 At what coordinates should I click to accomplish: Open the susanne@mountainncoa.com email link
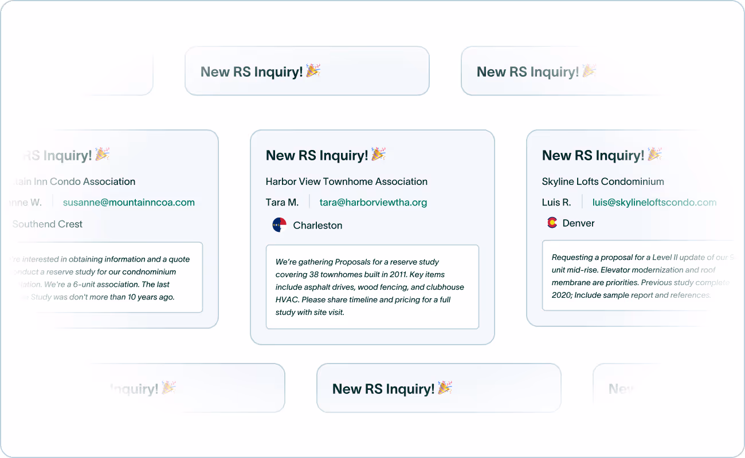(129, 202)
